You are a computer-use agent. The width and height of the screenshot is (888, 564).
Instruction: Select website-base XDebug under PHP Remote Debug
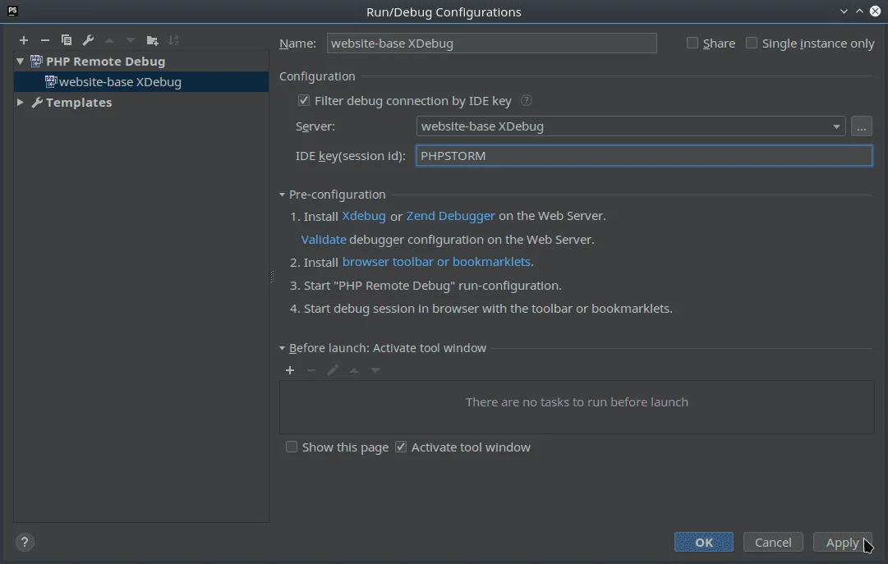[x=121, y=81]
